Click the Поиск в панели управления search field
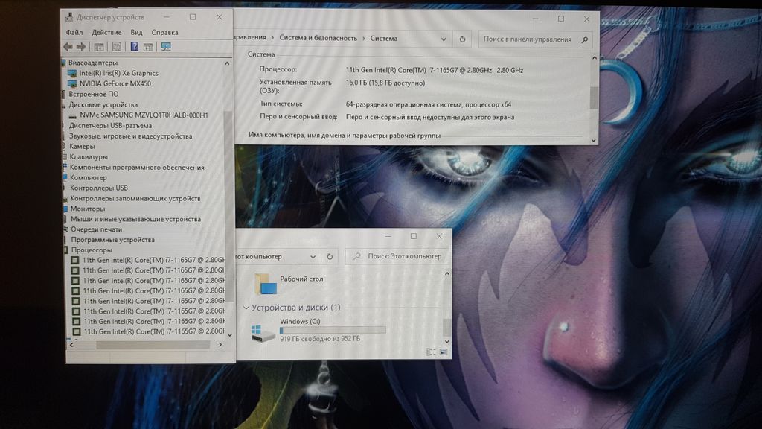Viewport: 762px width, 429px height. (527, 39)
